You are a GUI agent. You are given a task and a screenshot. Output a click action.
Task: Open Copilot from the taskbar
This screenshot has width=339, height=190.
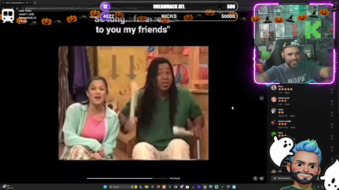(141, 187)
